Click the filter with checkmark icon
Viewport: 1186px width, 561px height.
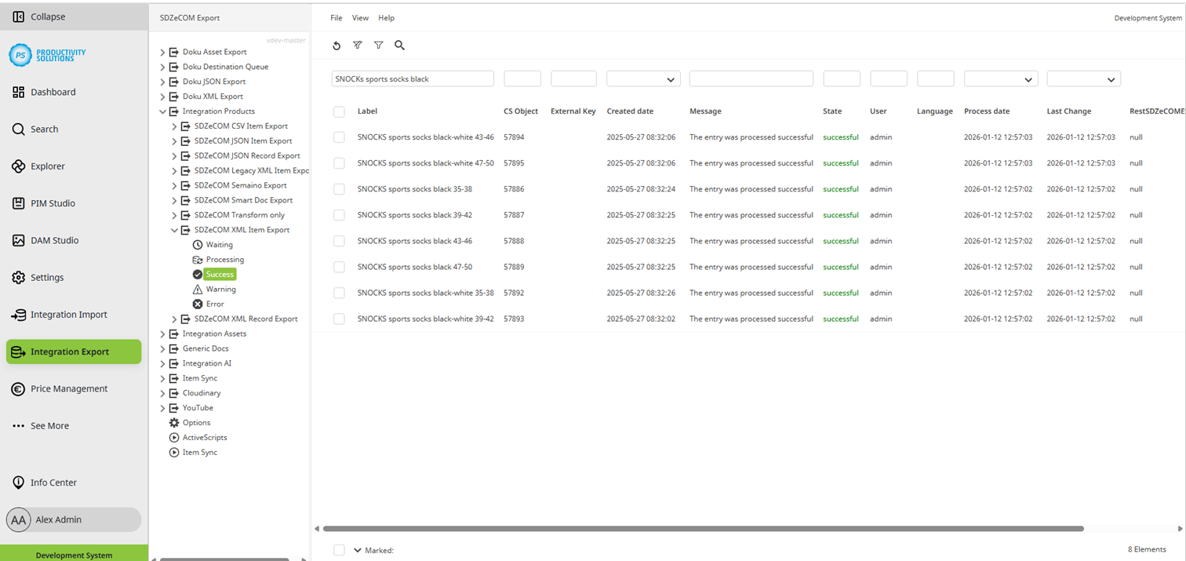pyautogui.click(x=358, y=46)
